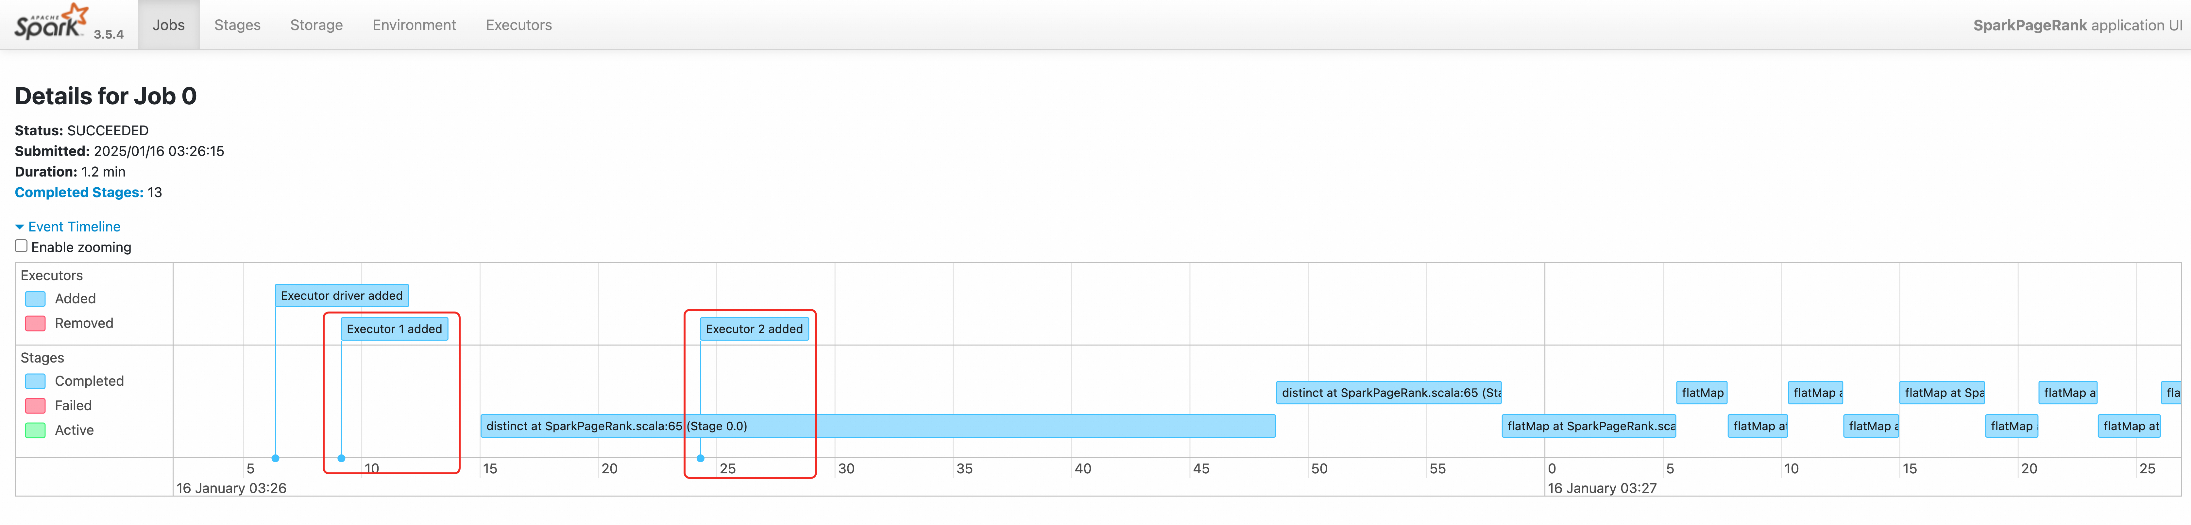Click the green Active stages legend swatch
This screenshot has width=2191, height=525.
tap(35, 430)
